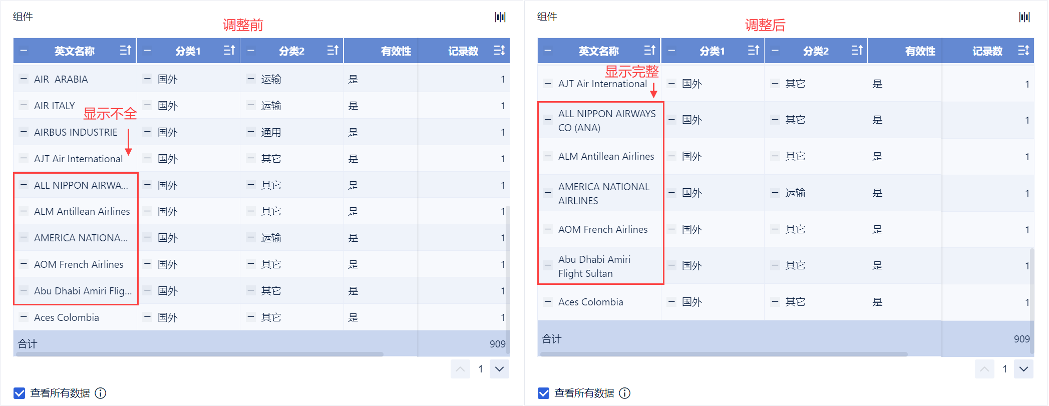1049x406 pixels.
Task: Collapse AOM French Airlines row, right table
Action: coord(548,229)
